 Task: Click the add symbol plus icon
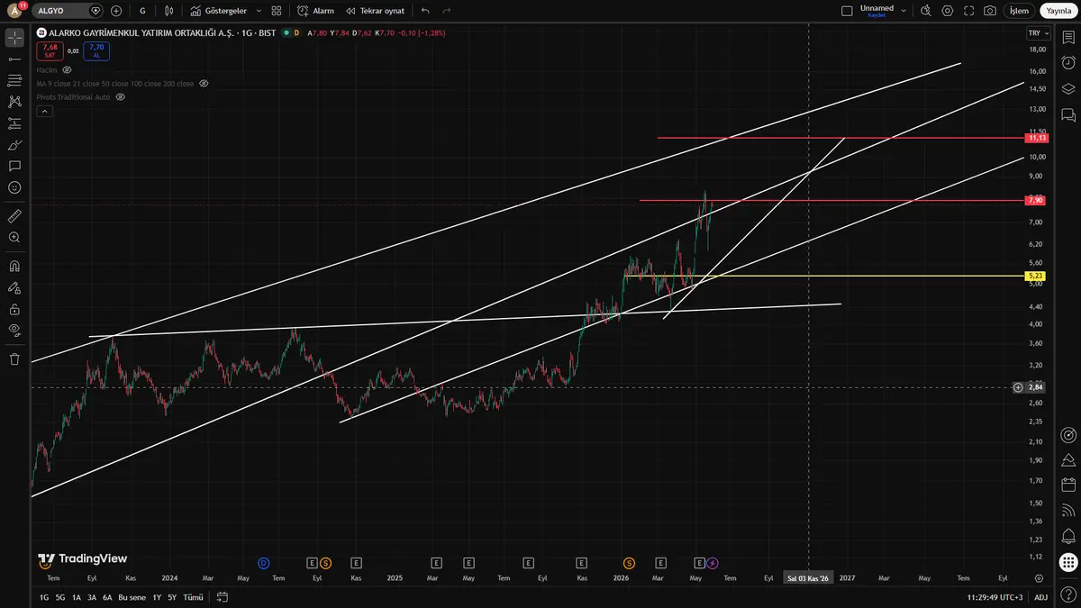pyautogui.click(x=116, y=11)
